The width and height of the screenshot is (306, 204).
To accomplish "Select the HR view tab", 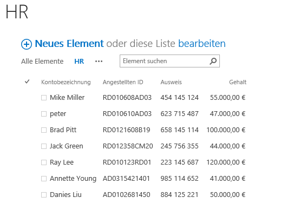I will pyautogui.click(x=79, y=62).
